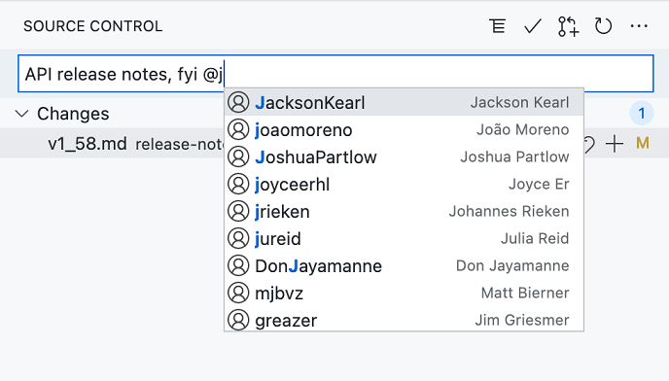Click the Changes section label
The image size is (669, 381).
tap(73, 114)
